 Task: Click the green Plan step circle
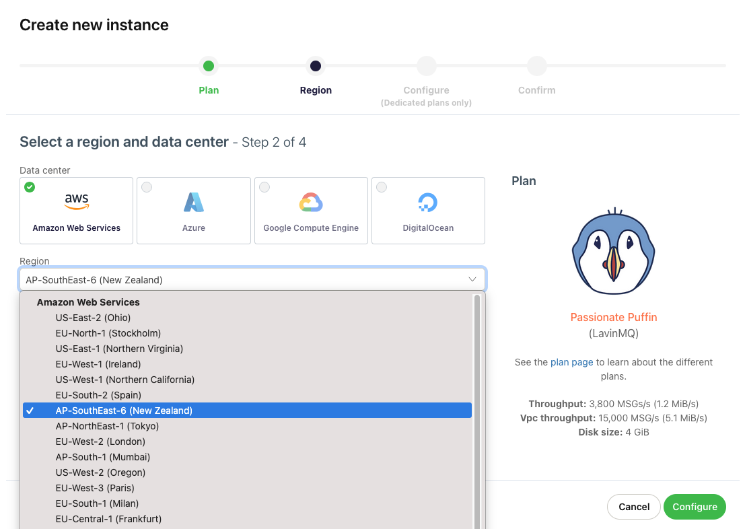[x=209, y=66]
